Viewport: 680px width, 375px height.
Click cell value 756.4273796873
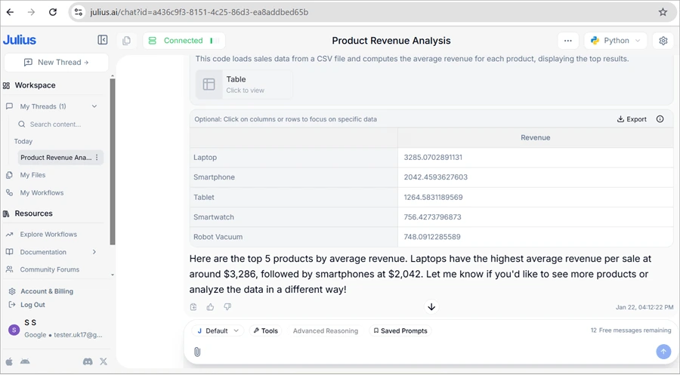pos(432,217)
